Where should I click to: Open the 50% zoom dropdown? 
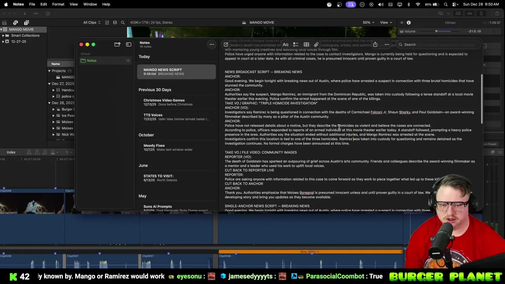[x=368, y=22]
